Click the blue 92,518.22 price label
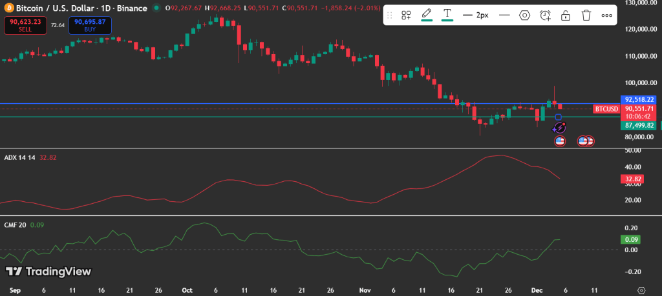The image size is (662, 296). pos(639,100)
